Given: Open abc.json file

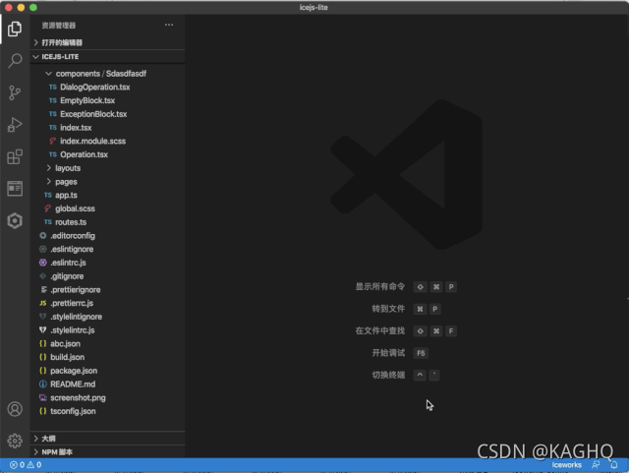Looking at the screenshot, I should [x=107, y=344].
